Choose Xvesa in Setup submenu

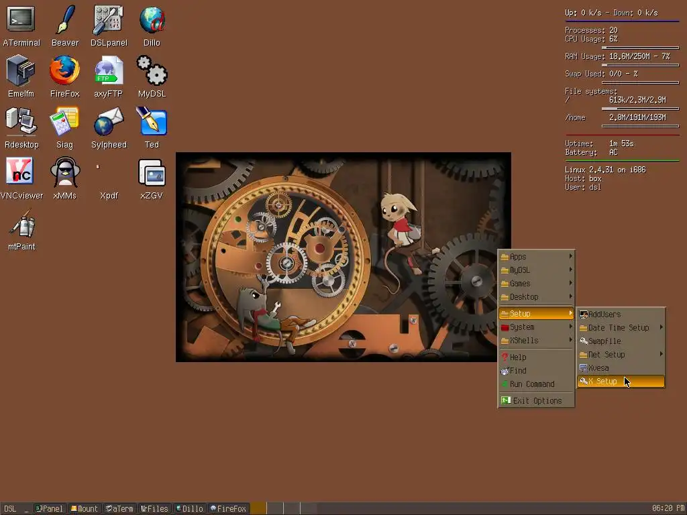(x=621, y=368)
